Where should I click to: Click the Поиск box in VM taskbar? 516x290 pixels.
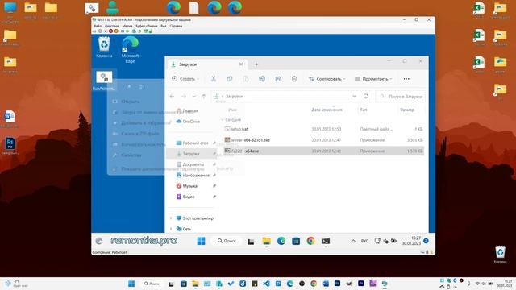tap(227, 241)
